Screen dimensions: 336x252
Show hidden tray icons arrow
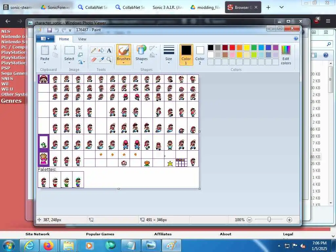tap(279, 246)
